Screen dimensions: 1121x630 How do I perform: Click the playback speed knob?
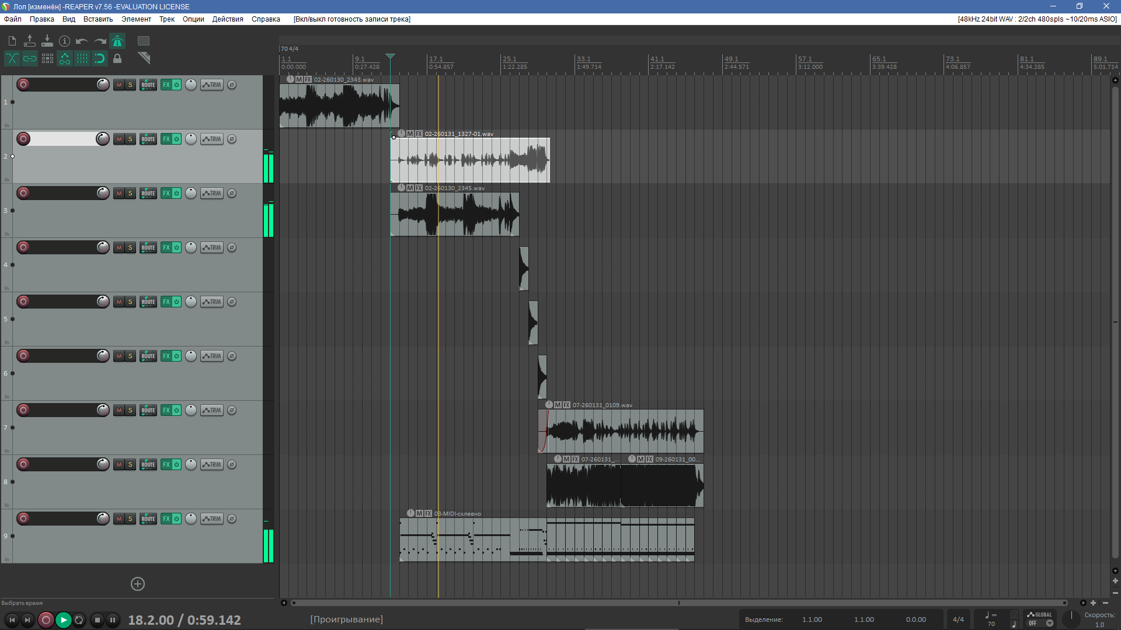click(x=1071, y=618)
